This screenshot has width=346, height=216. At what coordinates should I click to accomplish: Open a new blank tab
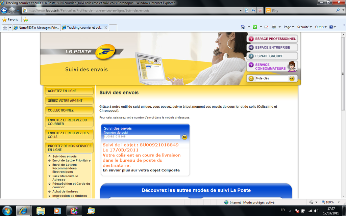coord(113,28)
